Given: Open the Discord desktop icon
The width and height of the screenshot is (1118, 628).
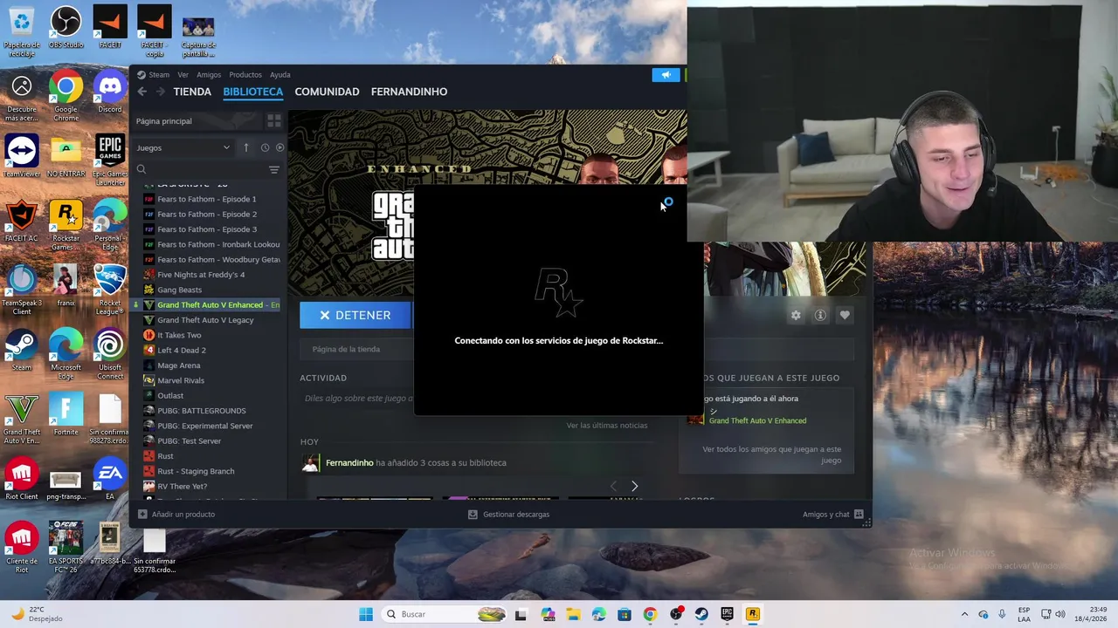Looking at the screenshot, I should point(110,92).
